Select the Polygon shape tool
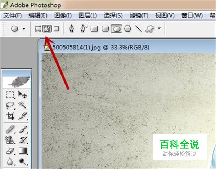Viewport: 216px width, 169px height. tap(127, 29)
